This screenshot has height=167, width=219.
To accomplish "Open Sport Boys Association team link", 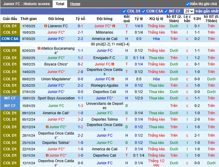I will [x=56, y=98].
